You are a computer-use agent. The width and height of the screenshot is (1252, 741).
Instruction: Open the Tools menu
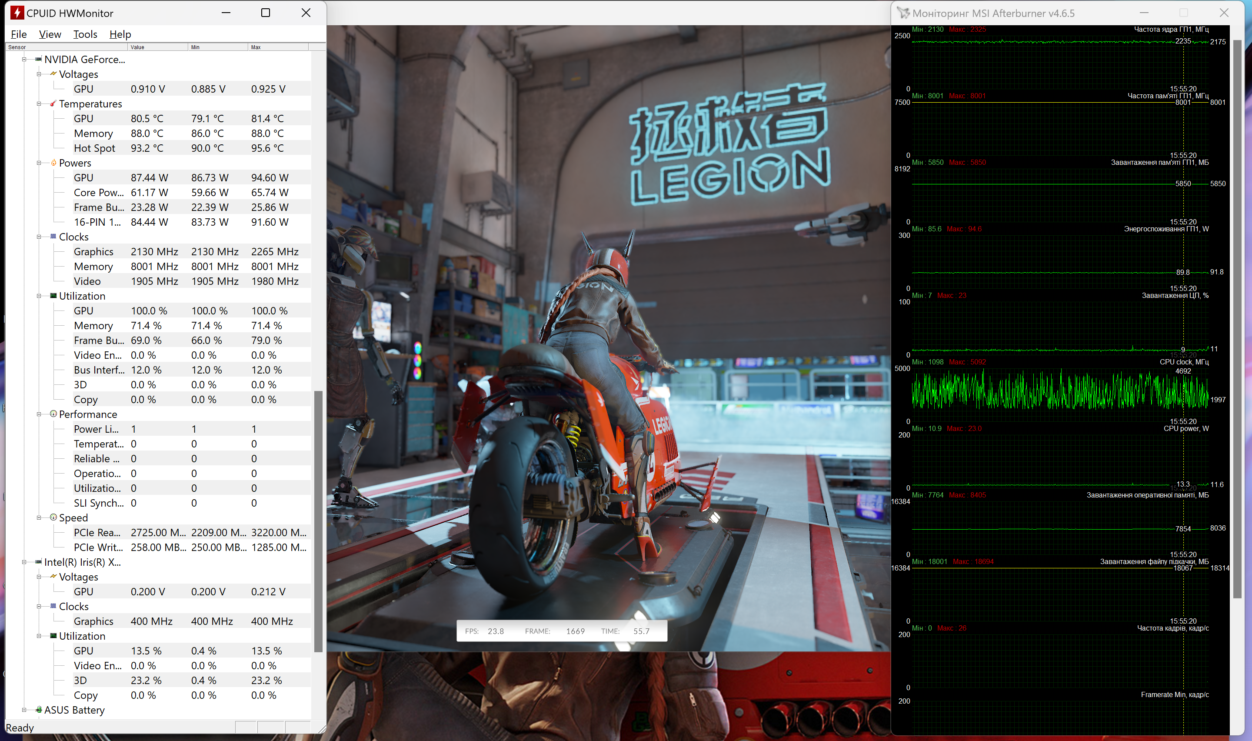coord(85,34)
